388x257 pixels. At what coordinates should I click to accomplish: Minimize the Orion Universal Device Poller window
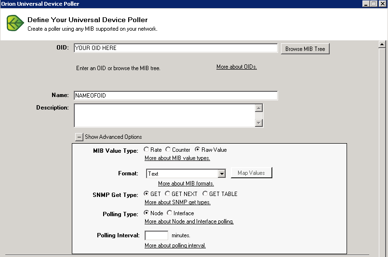pyautogui.click(x=366, y=4)
